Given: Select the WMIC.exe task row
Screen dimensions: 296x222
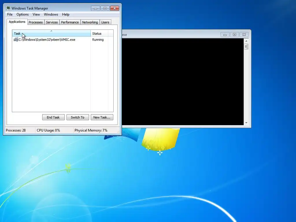Looking at the screenshot, I should (63, 40).
